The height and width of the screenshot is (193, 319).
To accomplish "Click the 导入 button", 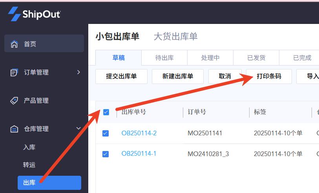I will (x=308, y=76).
